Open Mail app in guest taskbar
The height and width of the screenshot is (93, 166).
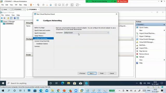(80, 83)
